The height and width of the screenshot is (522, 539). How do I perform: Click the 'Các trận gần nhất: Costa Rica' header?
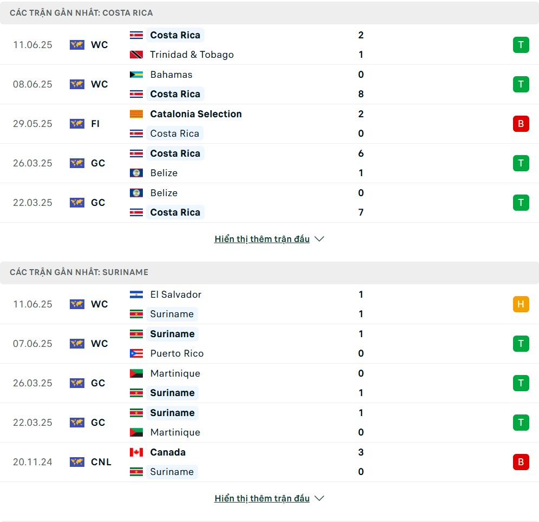pyautogui.click(x=269, y=12)
